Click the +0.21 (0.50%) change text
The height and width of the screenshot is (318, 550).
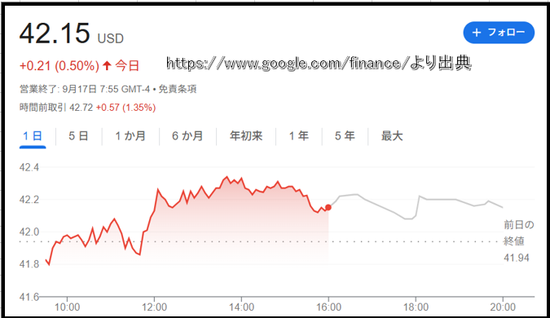click(x=59, y=65)
